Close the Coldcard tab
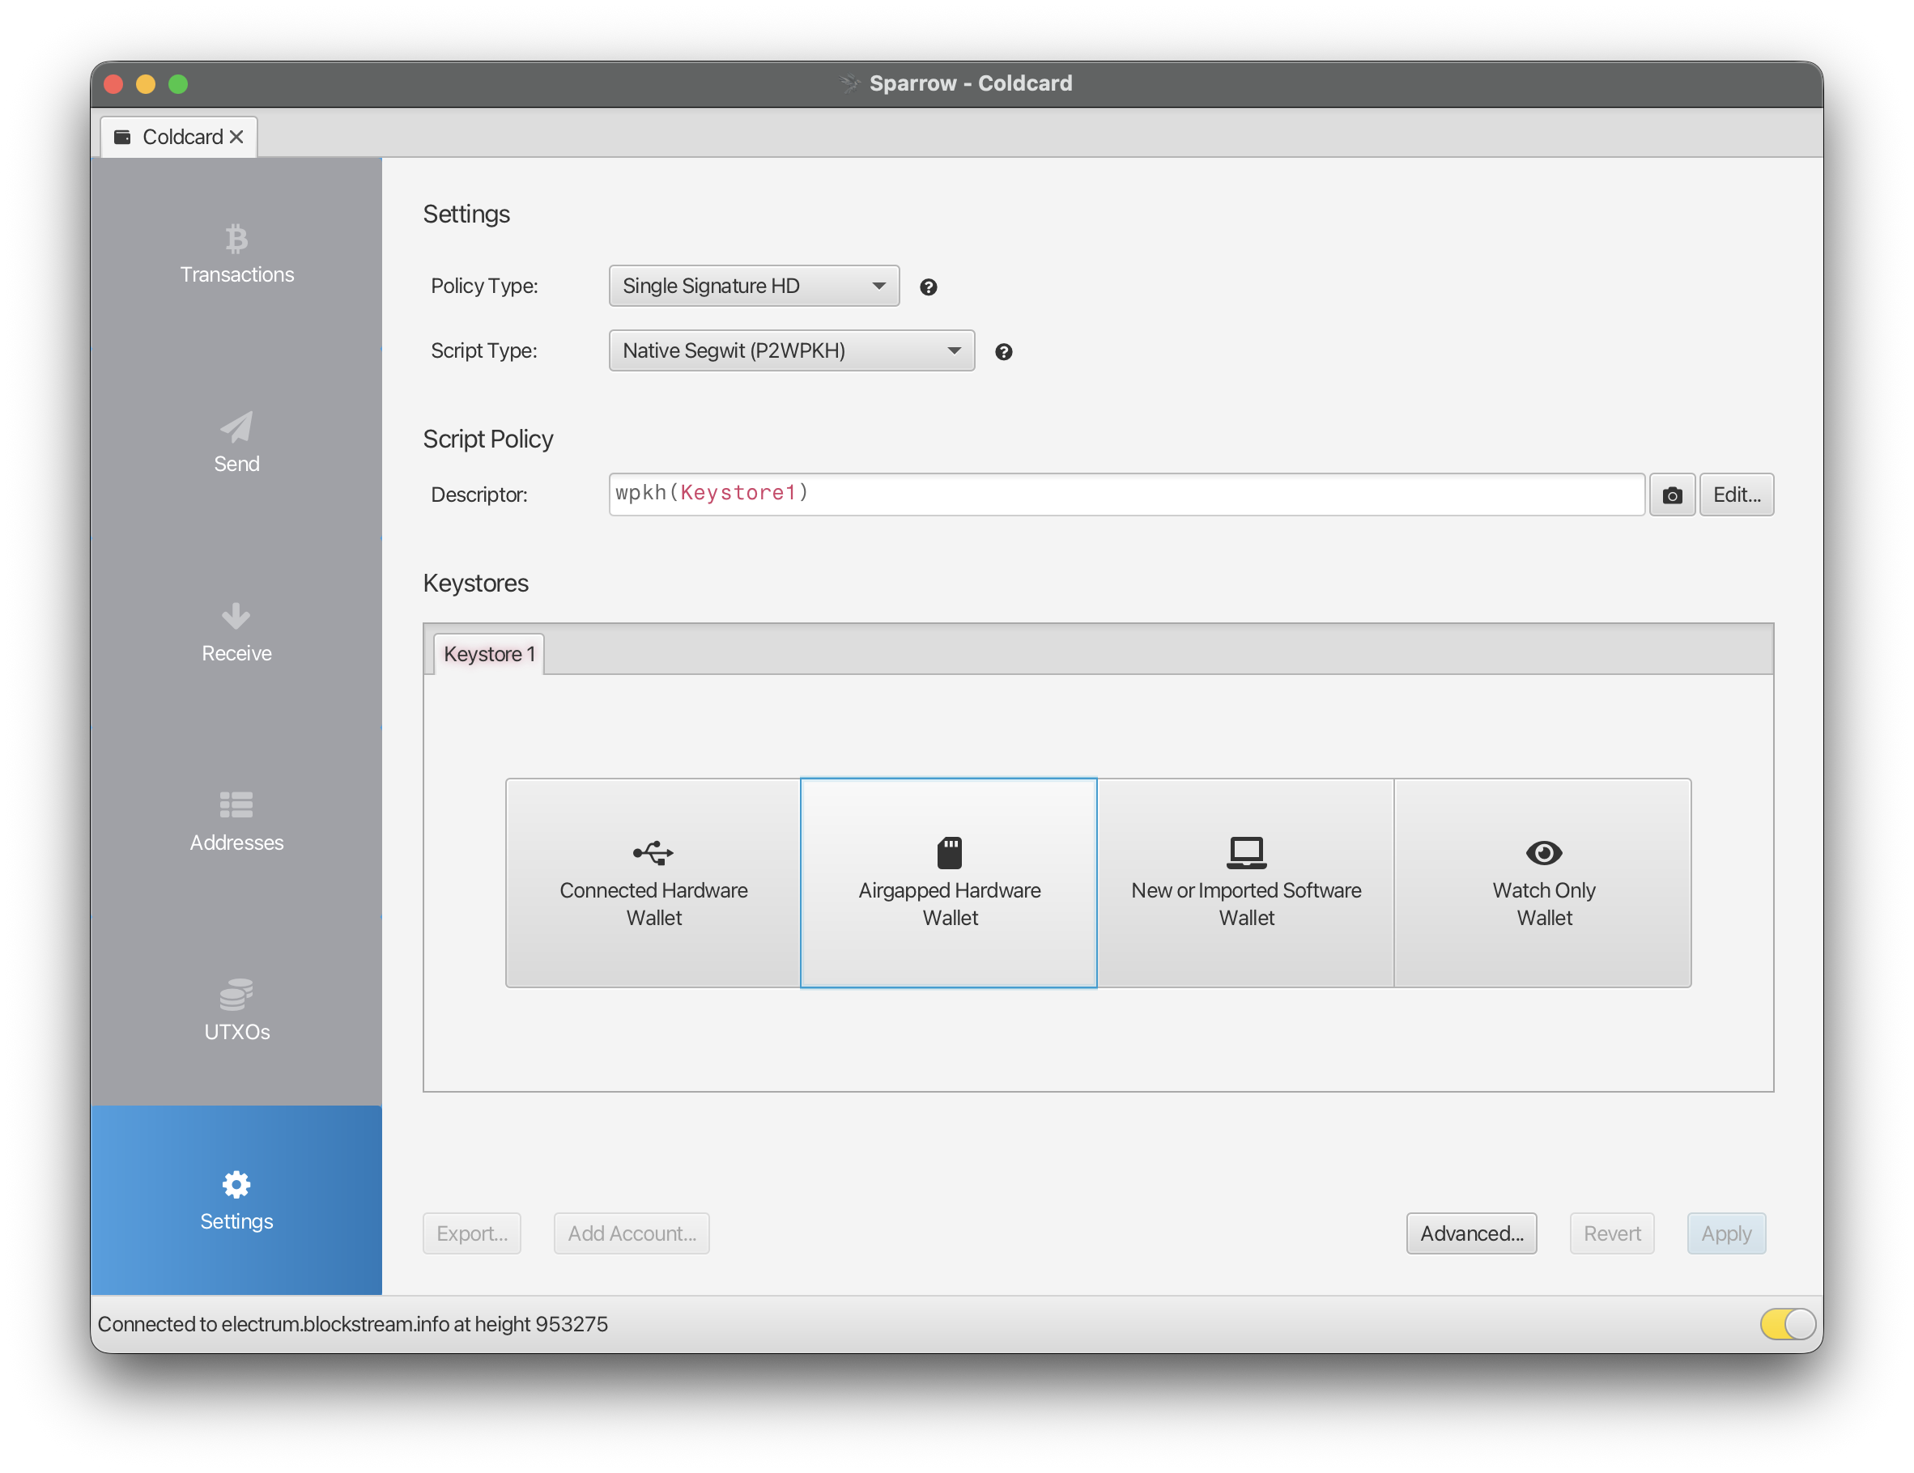This screenshot has height=1473, width=1914. coord(236,137)
